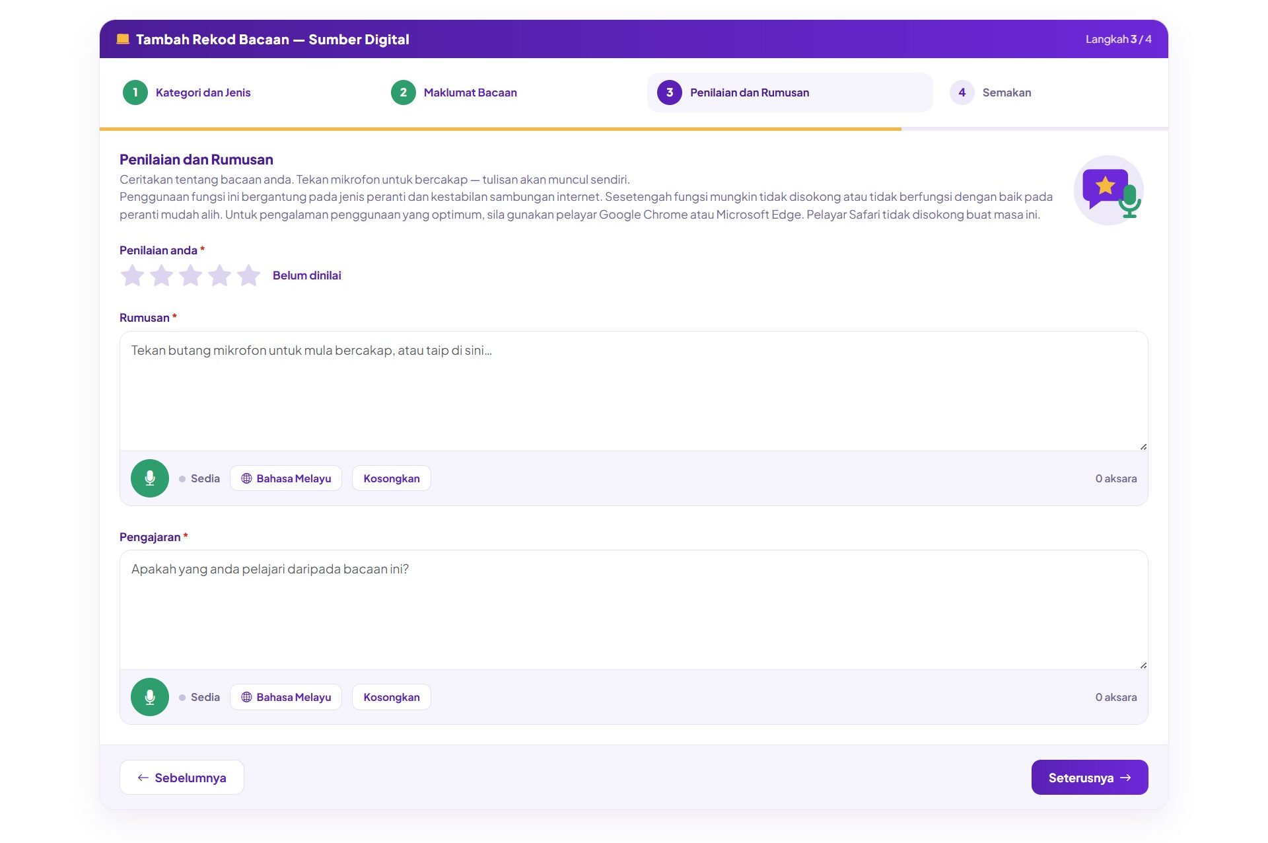Click the Seterusnya next button
This screenshot has width=1268, height=843.
pyautogui.click(x=1090, y=778)
